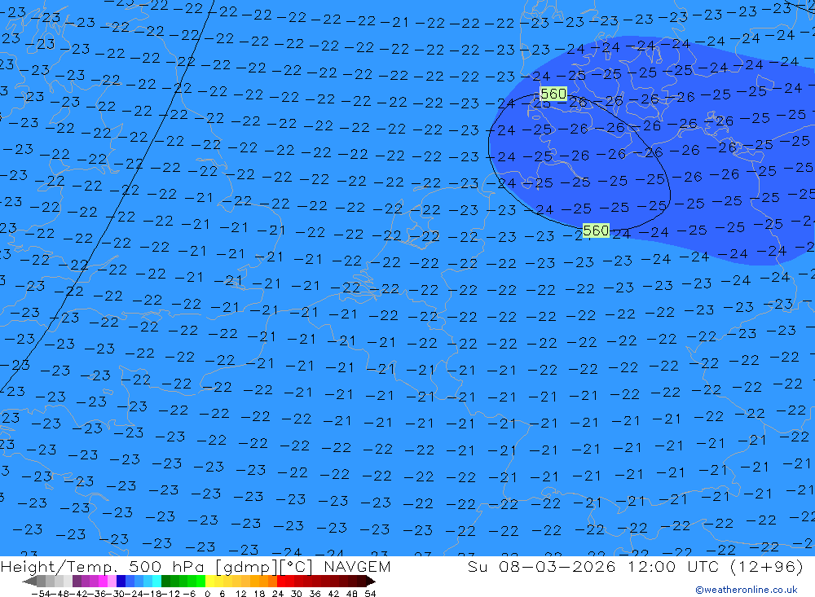Viewport: 815px width, 597px height.
Task: Click the '[gdmp]' unit label
Action: pyautogui.click(x=247, y=568)
